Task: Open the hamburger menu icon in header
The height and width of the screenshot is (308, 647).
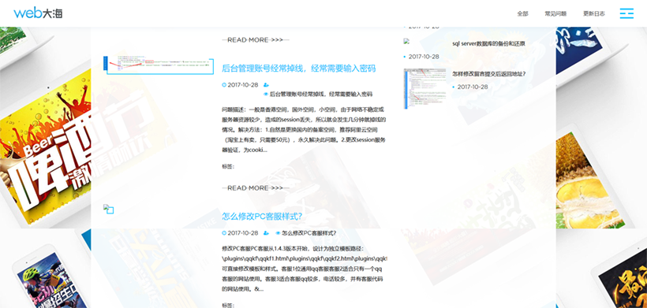Action: pyautogui.click(x=626, y=13)
